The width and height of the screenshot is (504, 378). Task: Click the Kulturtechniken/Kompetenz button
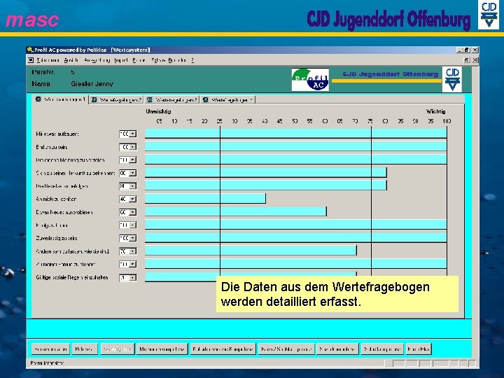(223, 349)
